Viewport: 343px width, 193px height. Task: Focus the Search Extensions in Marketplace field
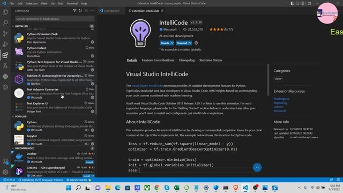55,19
